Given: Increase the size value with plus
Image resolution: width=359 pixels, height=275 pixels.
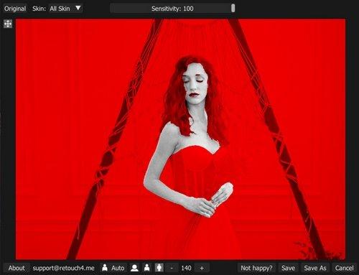Looking at the screenshot, I should [202, 268].
